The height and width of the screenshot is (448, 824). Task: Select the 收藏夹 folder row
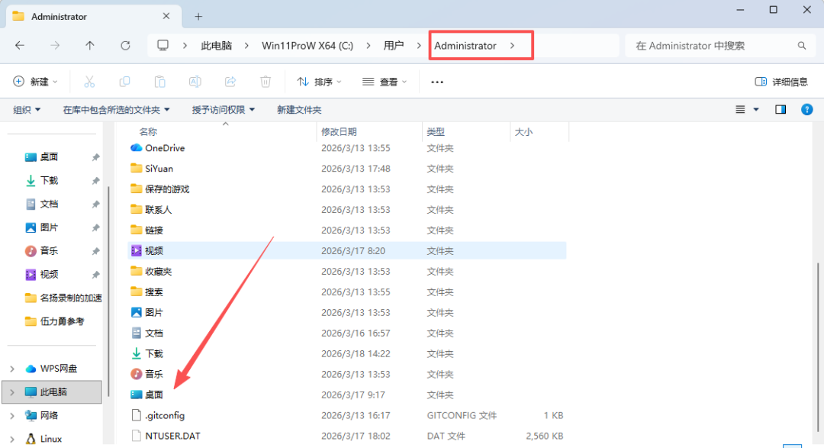pos(347,272)
